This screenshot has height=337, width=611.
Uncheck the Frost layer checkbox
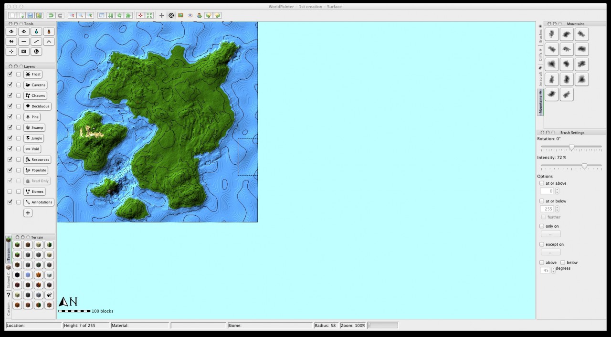(x=10, y=74)
